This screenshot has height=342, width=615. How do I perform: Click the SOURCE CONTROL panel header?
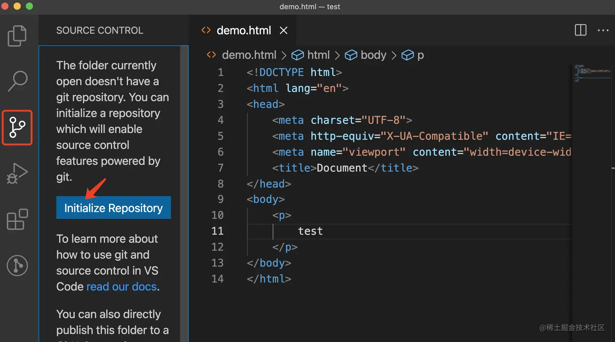click(x=100, y=31)
